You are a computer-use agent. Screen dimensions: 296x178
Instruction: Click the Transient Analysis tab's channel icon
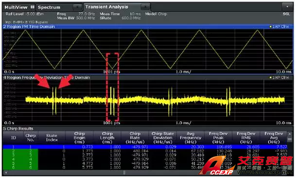145,7
